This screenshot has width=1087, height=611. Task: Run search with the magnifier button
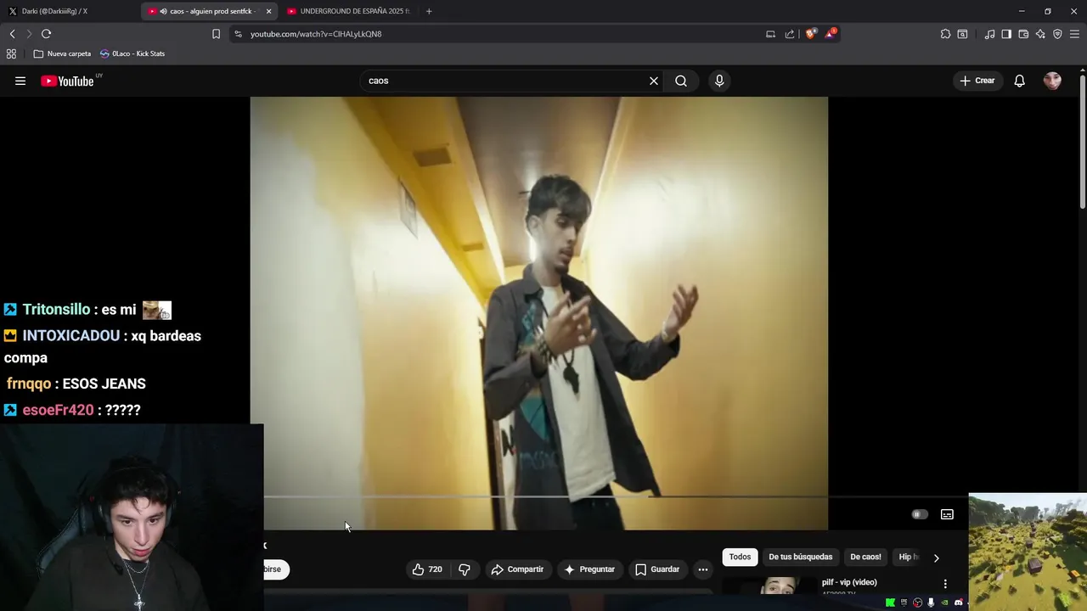681,81
